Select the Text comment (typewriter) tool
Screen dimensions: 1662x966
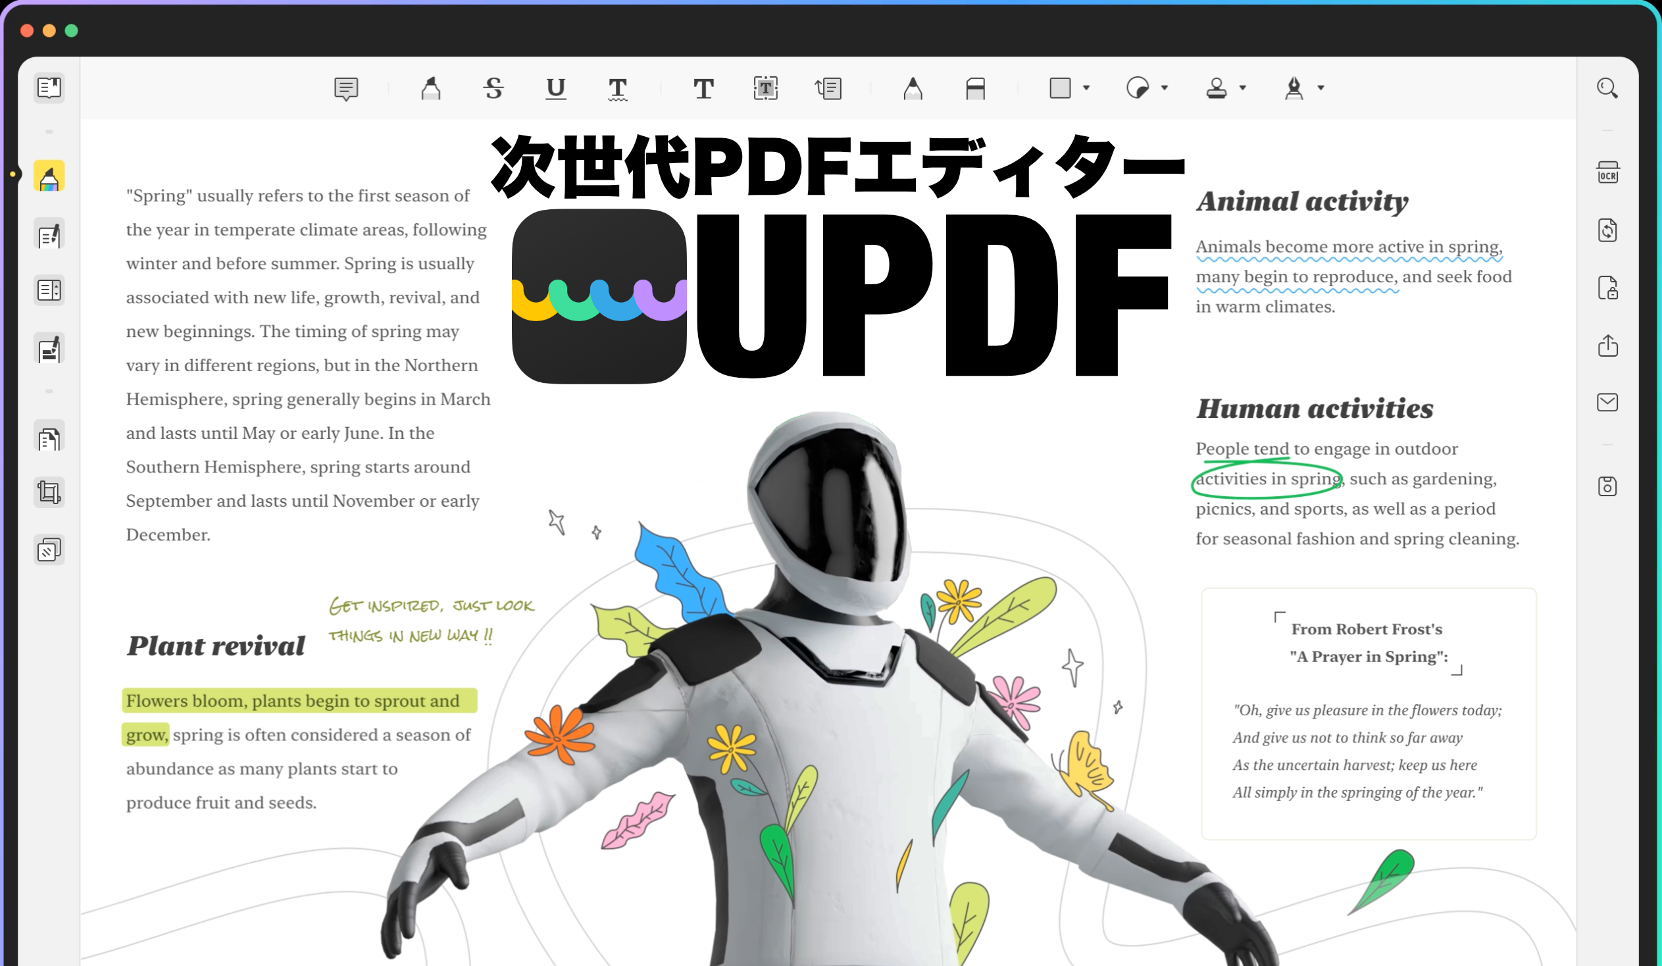704,88
